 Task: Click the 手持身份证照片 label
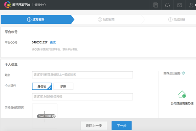click(15, 107)
